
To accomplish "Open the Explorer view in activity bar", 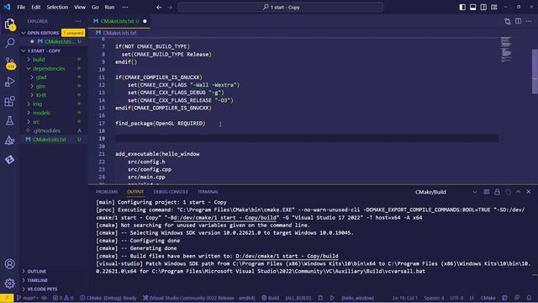I will (x=9, y=24).
